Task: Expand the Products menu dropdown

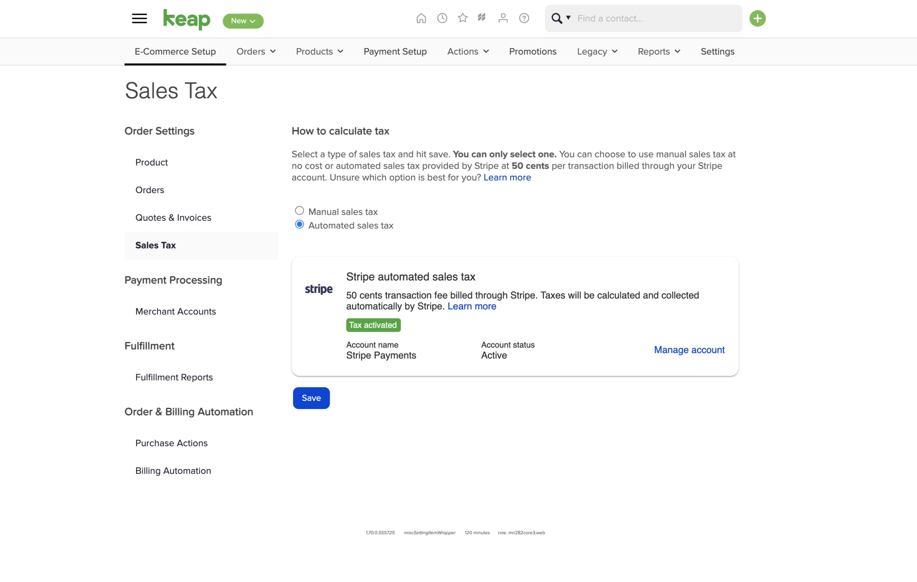Action: coord(320,51)
